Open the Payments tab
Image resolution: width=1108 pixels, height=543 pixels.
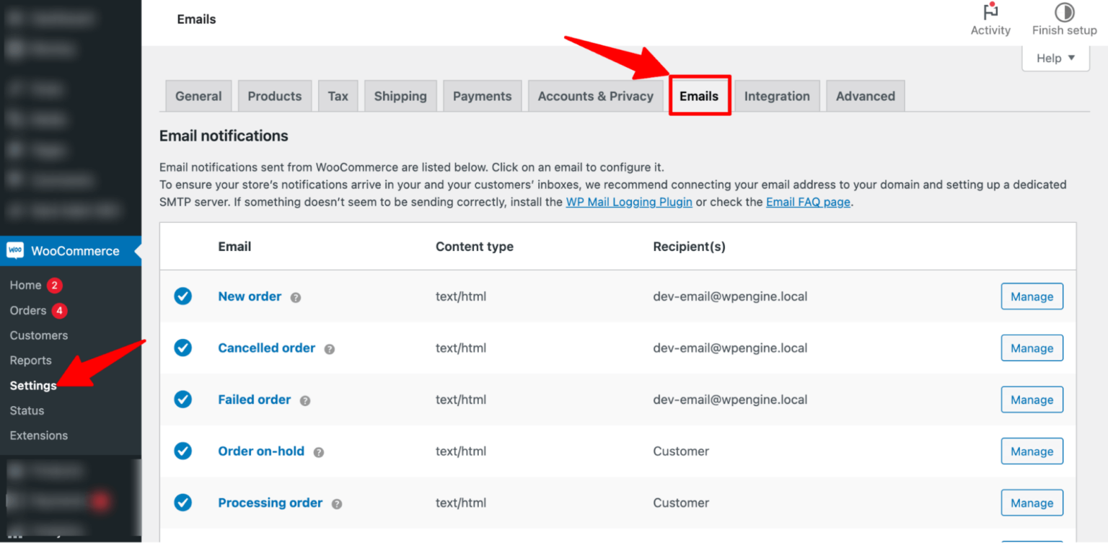click(x=482, y=95)
